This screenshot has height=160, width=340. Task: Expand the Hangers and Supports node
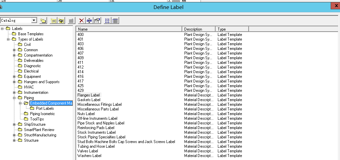click(14, 82)
